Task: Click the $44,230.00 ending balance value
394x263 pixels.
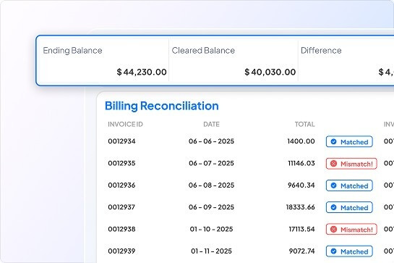Action: click(x=142, y=72)
